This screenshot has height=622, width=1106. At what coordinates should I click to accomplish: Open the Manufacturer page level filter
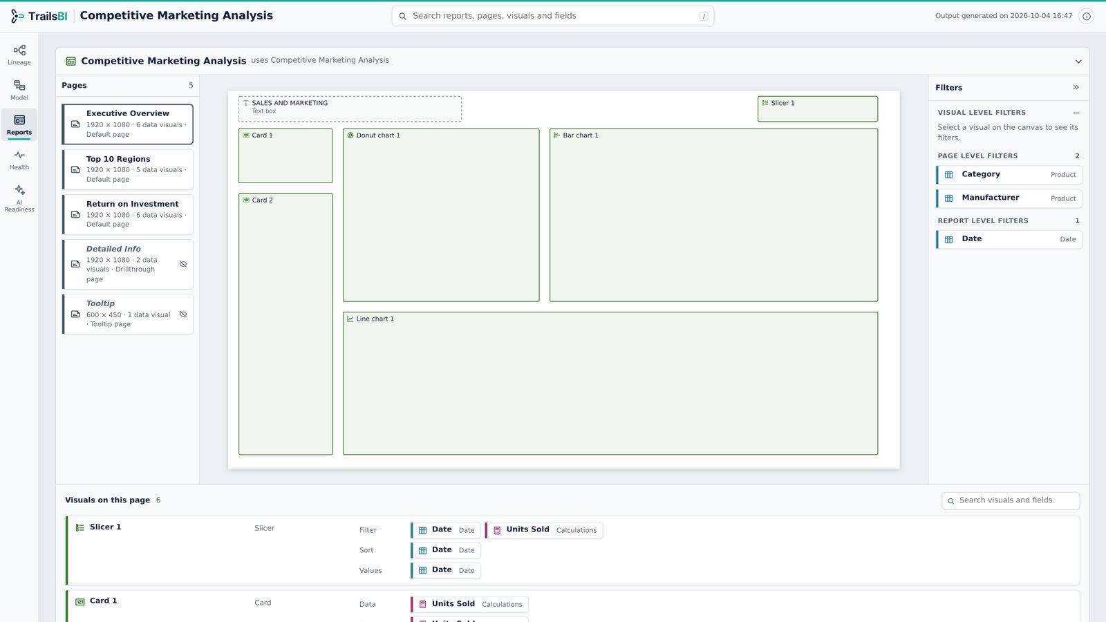[x=1009, y=198]
